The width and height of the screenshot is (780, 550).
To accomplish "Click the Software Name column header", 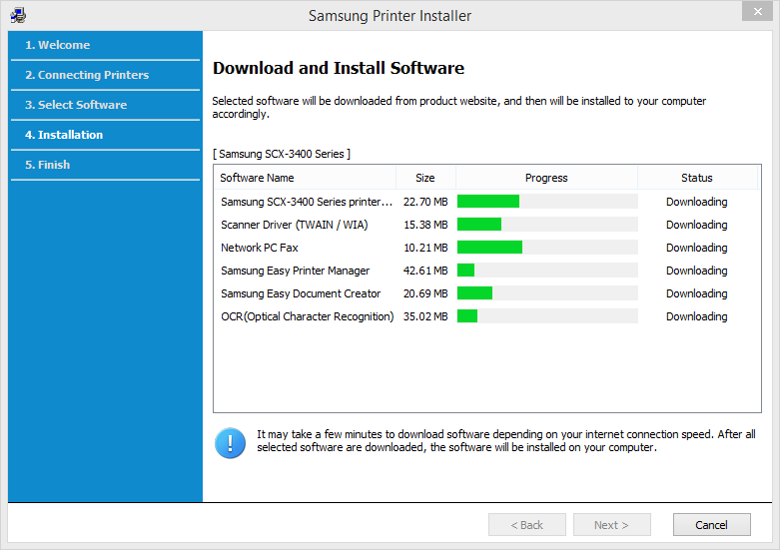I will point(305,178).
